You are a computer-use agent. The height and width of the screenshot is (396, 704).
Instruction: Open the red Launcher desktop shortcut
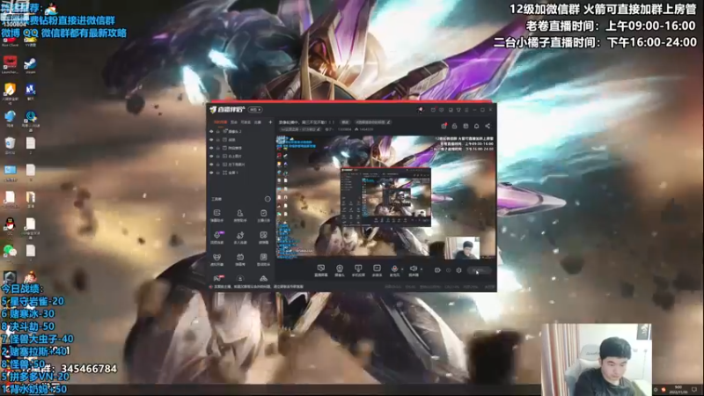[x=10, y=65]
